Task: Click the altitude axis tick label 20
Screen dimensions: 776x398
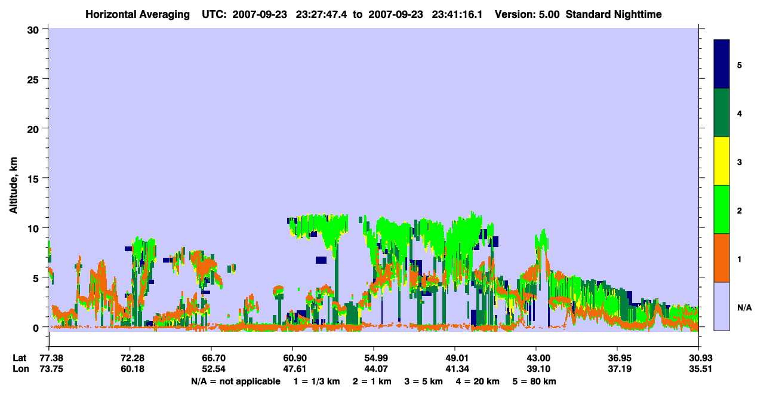Action: pos(35,128)
